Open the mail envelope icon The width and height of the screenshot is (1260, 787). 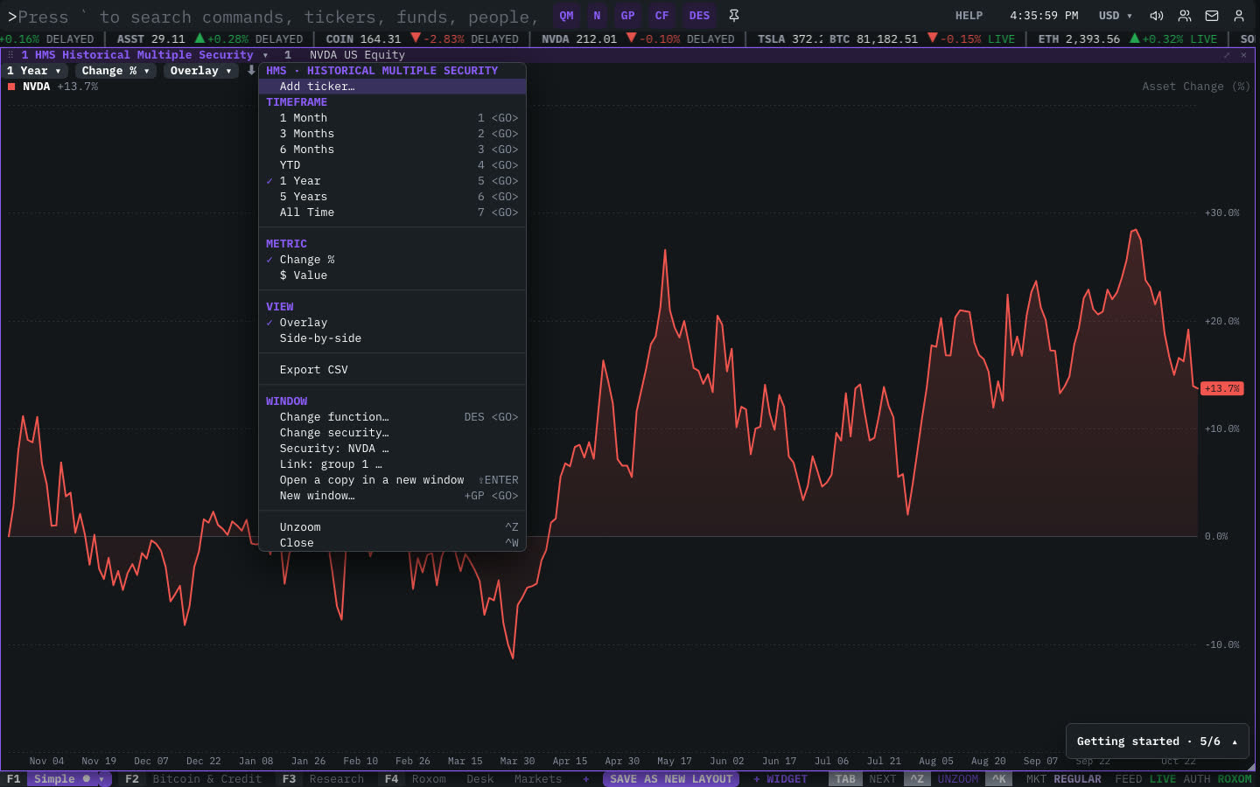(1212, 16)
